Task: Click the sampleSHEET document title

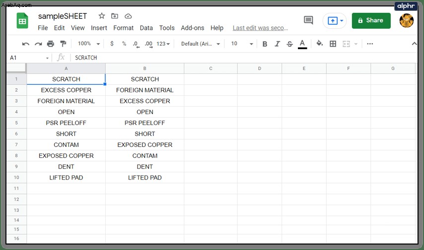Action: (63, 16)
